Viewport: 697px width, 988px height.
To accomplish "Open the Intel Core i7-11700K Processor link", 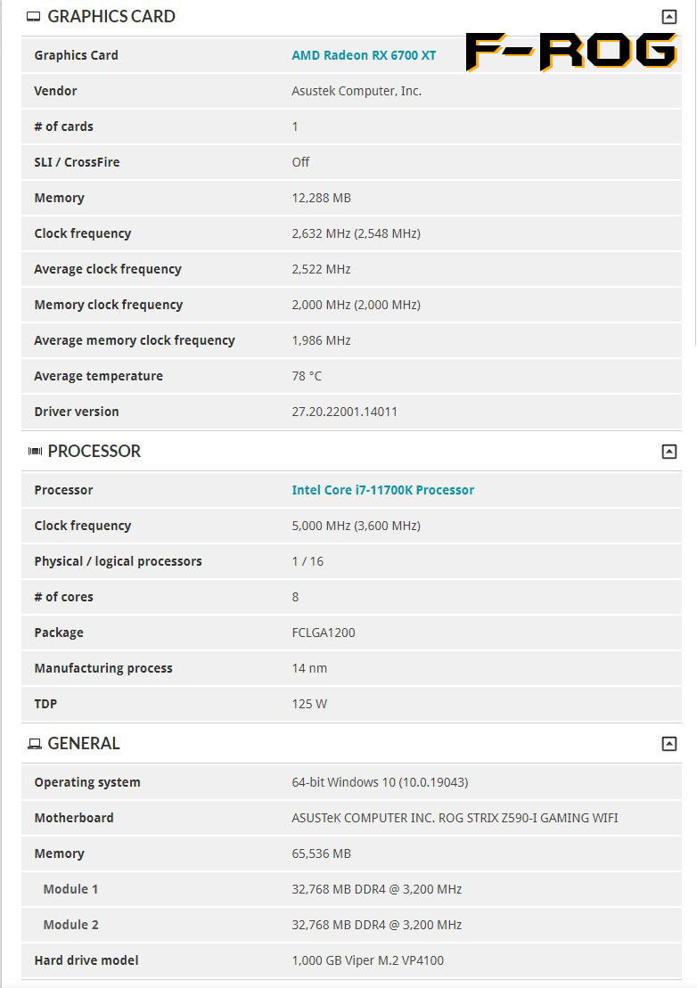I will point(382,490).
